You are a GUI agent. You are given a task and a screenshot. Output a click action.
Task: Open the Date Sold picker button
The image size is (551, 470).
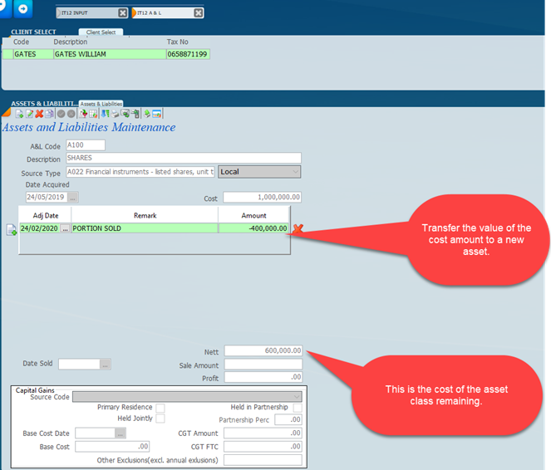[105, 364]
